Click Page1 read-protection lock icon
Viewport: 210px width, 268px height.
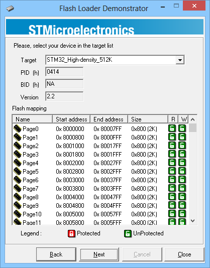coord(172,137)
